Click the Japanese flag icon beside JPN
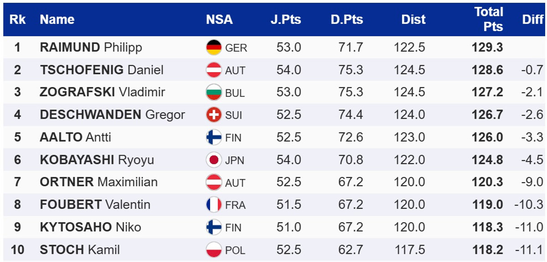Screen dimensions: 547x262 (x=214, y=160)
